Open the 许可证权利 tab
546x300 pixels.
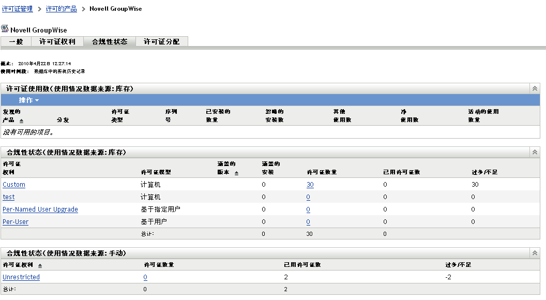tap(57, 42)
